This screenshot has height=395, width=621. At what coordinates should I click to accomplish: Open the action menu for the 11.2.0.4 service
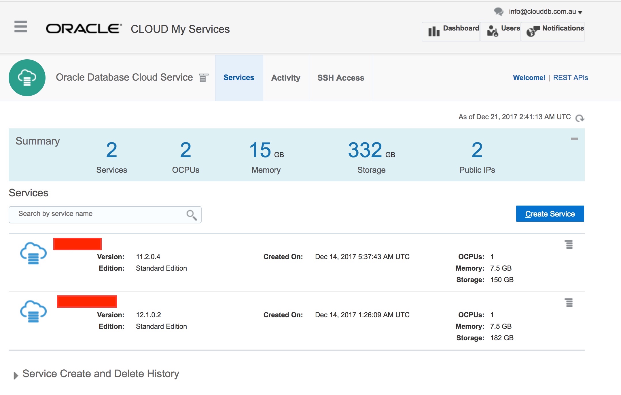pos(569,244)
